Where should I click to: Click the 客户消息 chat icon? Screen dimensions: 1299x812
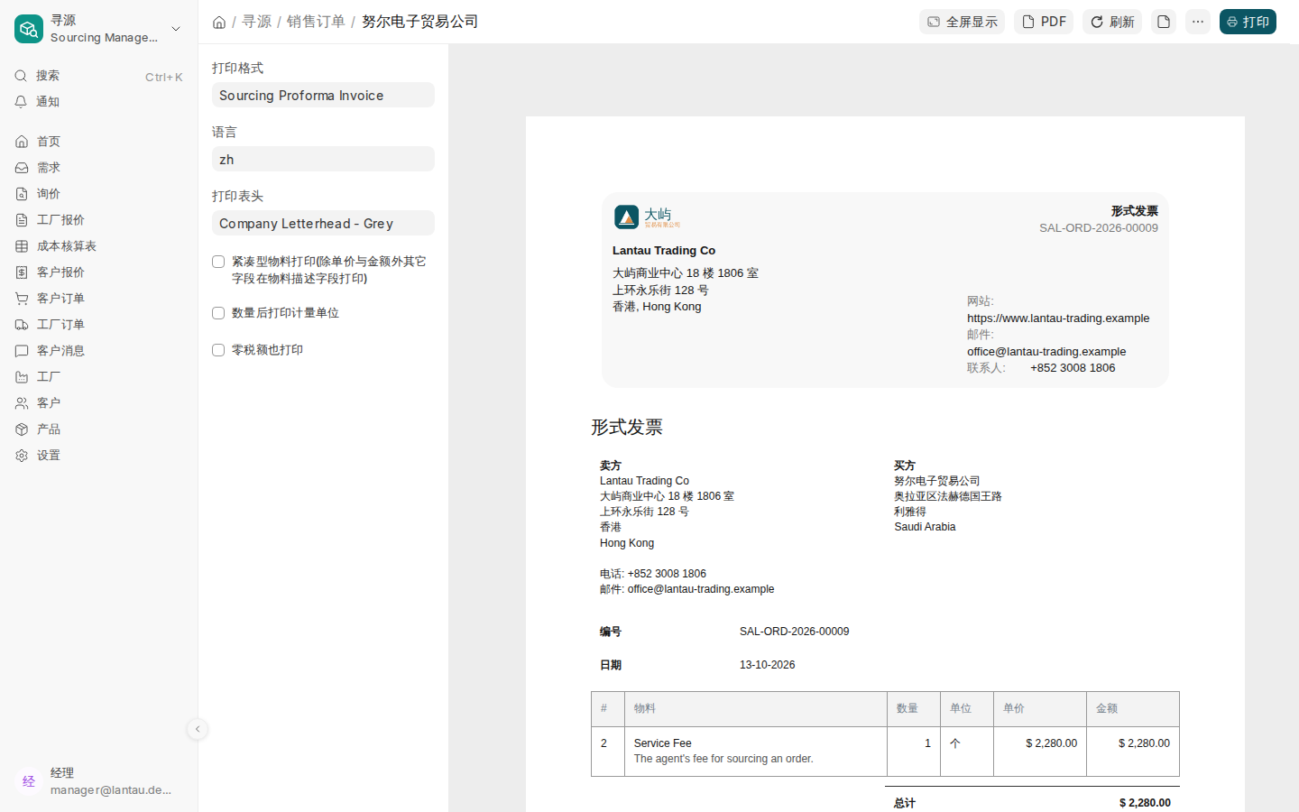point(22,351)
